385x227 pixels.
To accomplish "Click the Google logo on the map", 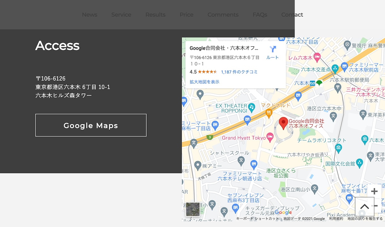I will [x=283, y=212].
